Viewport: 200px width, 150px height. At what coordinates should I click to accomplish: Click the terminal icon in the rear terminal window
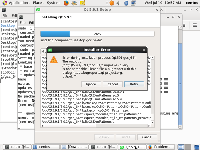(4, 10)
